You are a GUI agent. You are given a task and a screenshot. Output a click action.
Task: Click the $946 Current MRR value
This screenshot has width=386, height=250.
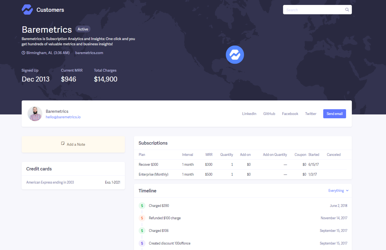(x=69, y=79)
